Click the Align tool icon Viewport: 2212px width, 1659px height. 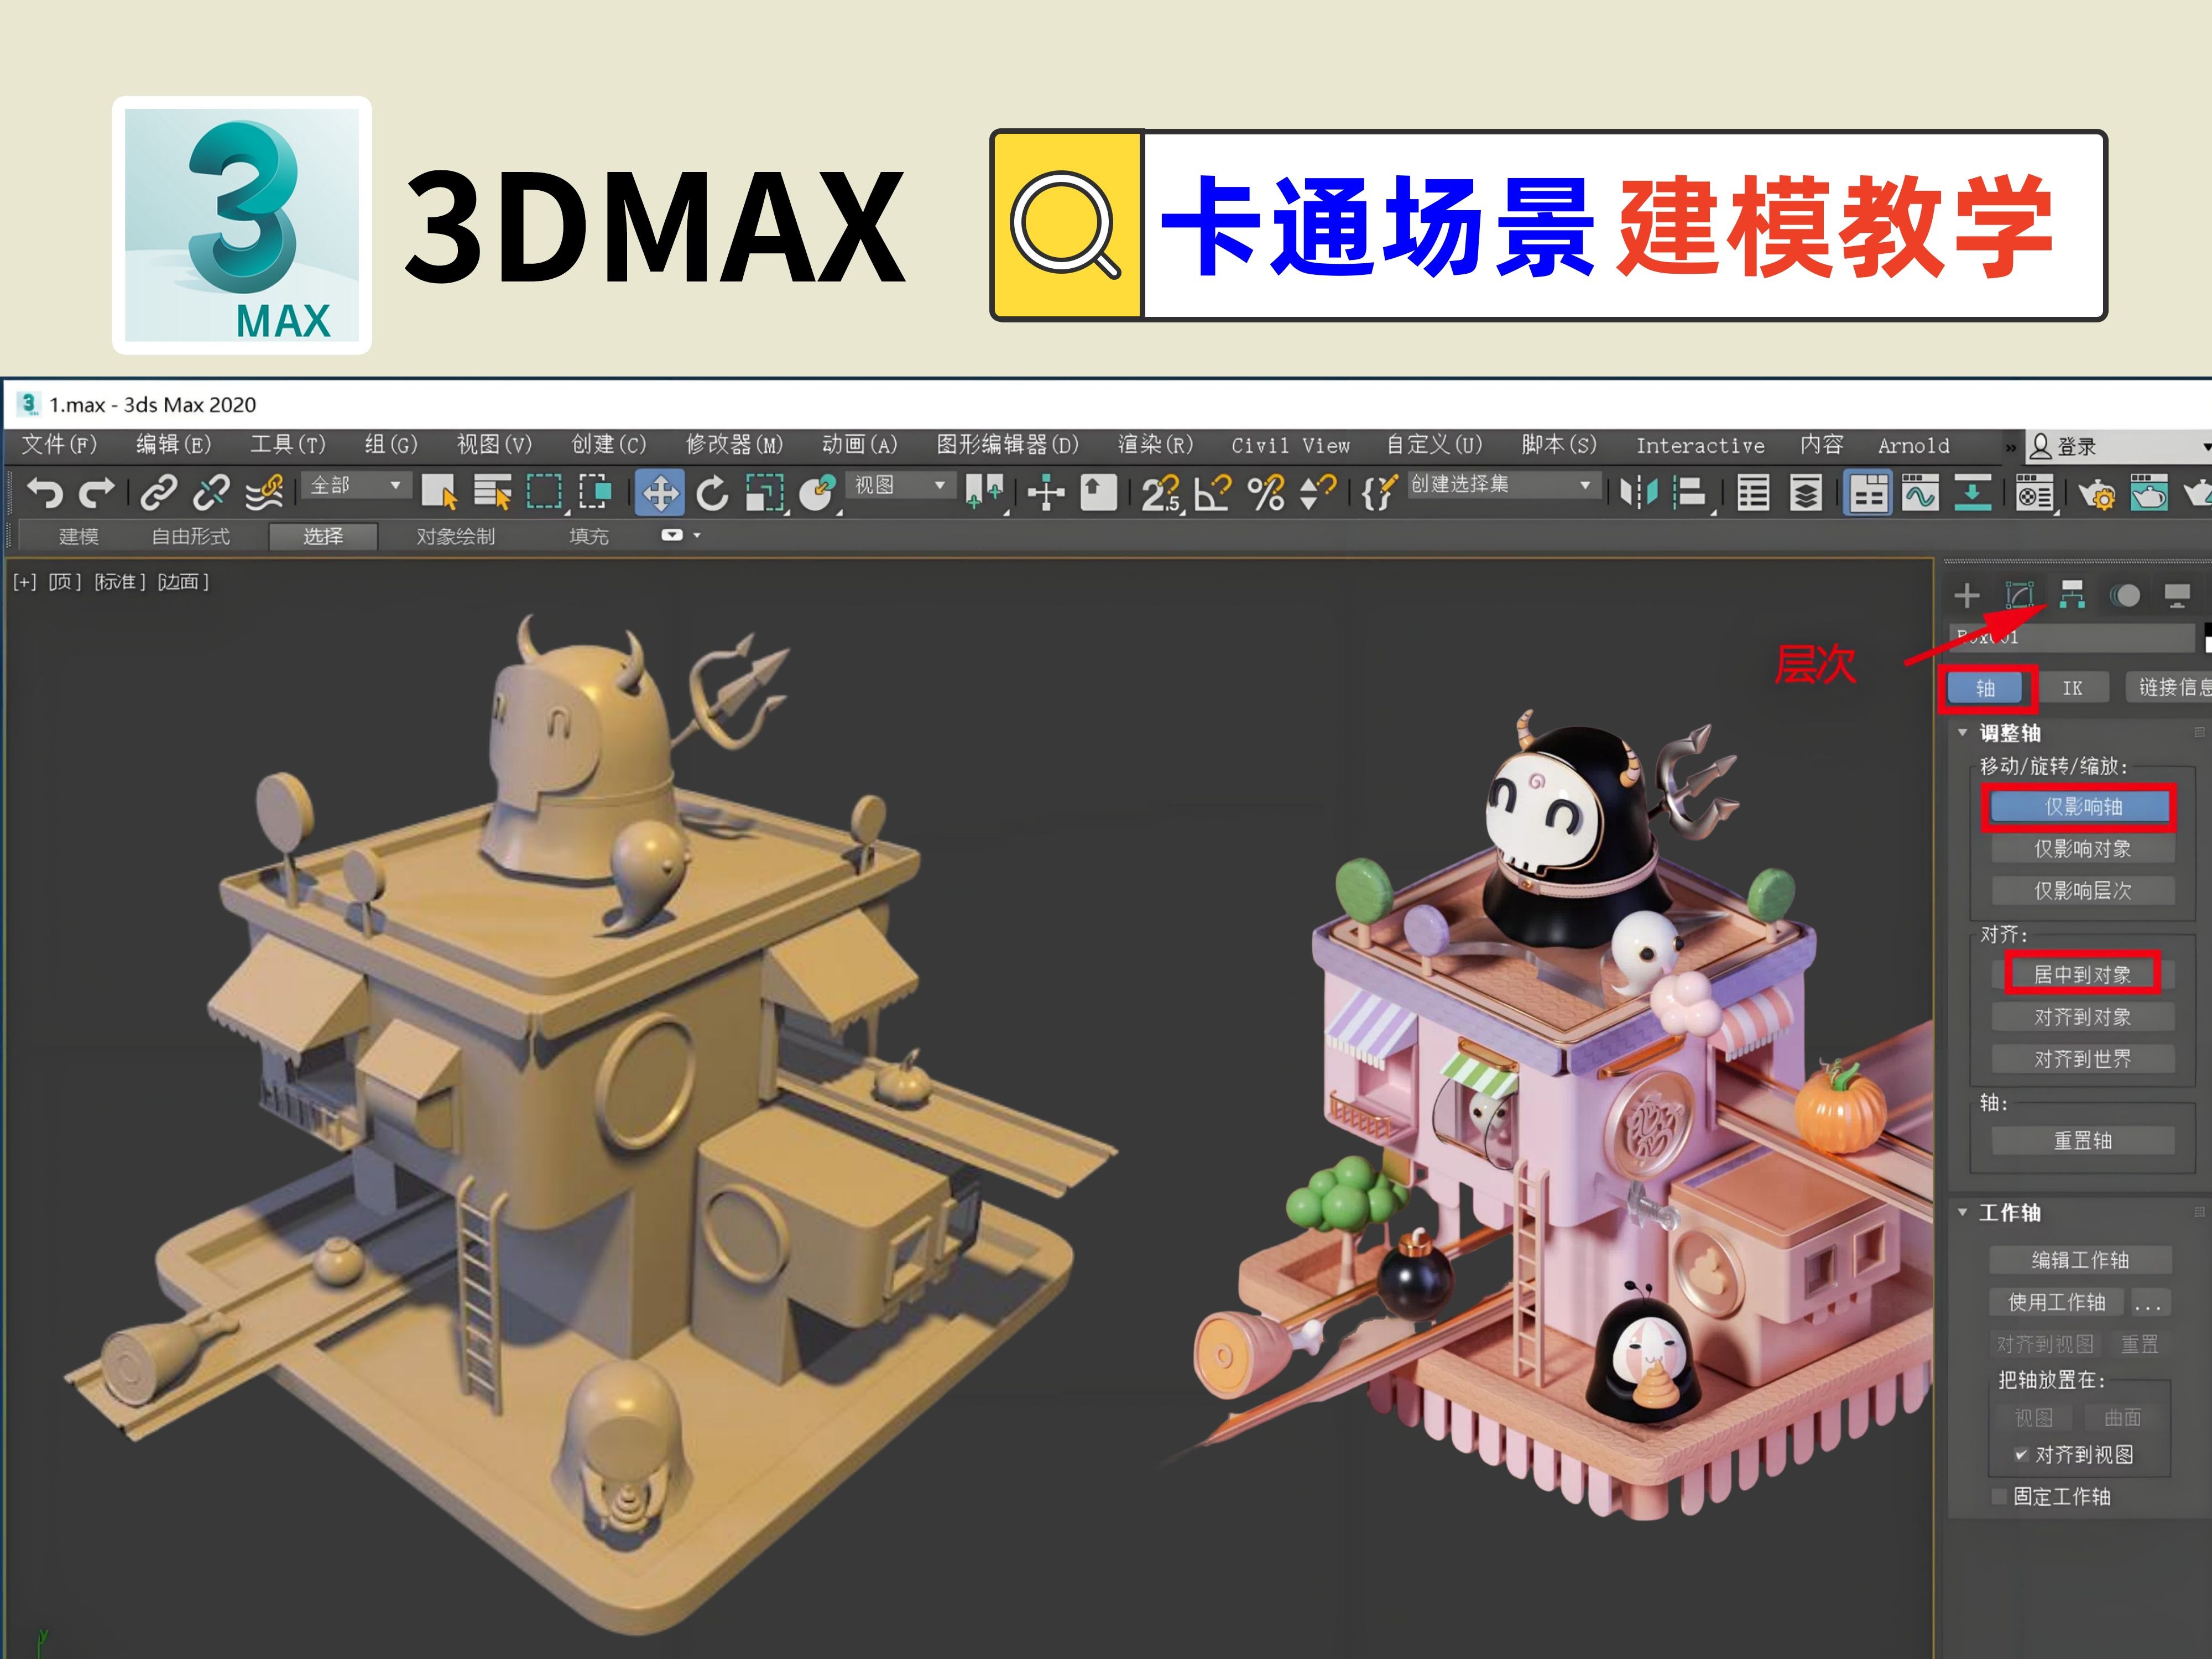coord(1690,493)
